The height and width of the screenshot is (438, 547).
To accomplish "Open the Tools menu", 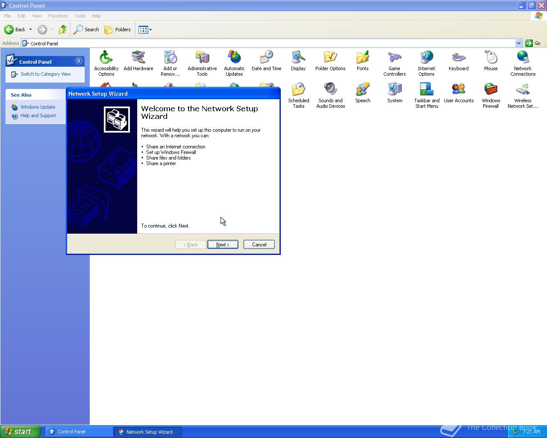I will click(80, 16).
